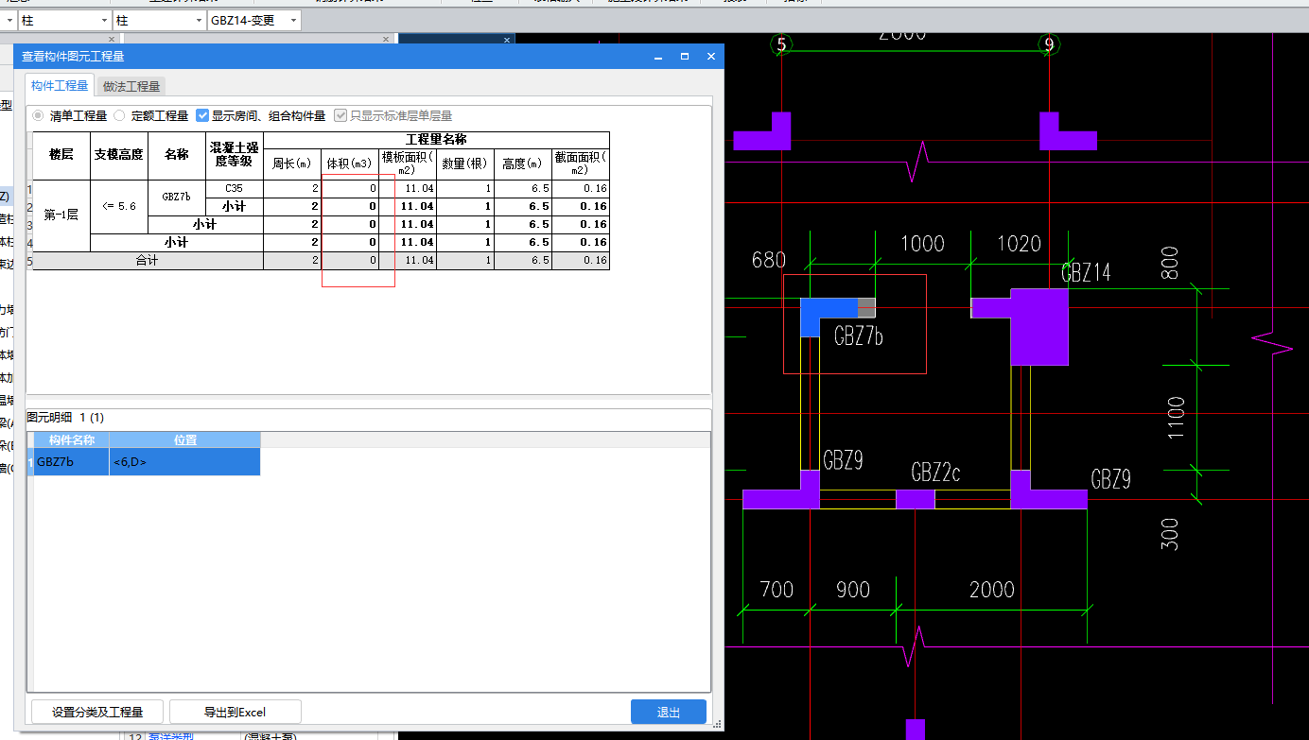The image size is (1309, 740).
Task: Select the purple GBZ14 column in drawing
Action: point(1038,326)
